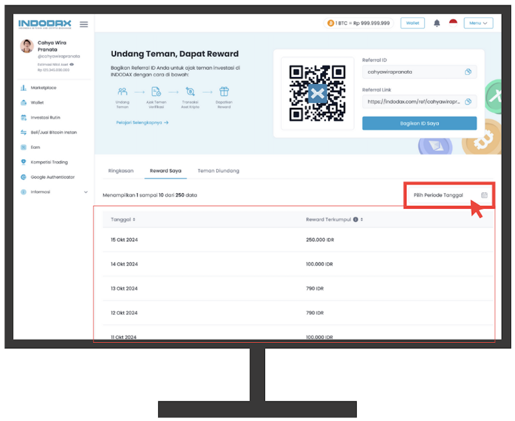
Task: Click the Google Authenticator icon in the sidebar
Action: pos(23,177)
